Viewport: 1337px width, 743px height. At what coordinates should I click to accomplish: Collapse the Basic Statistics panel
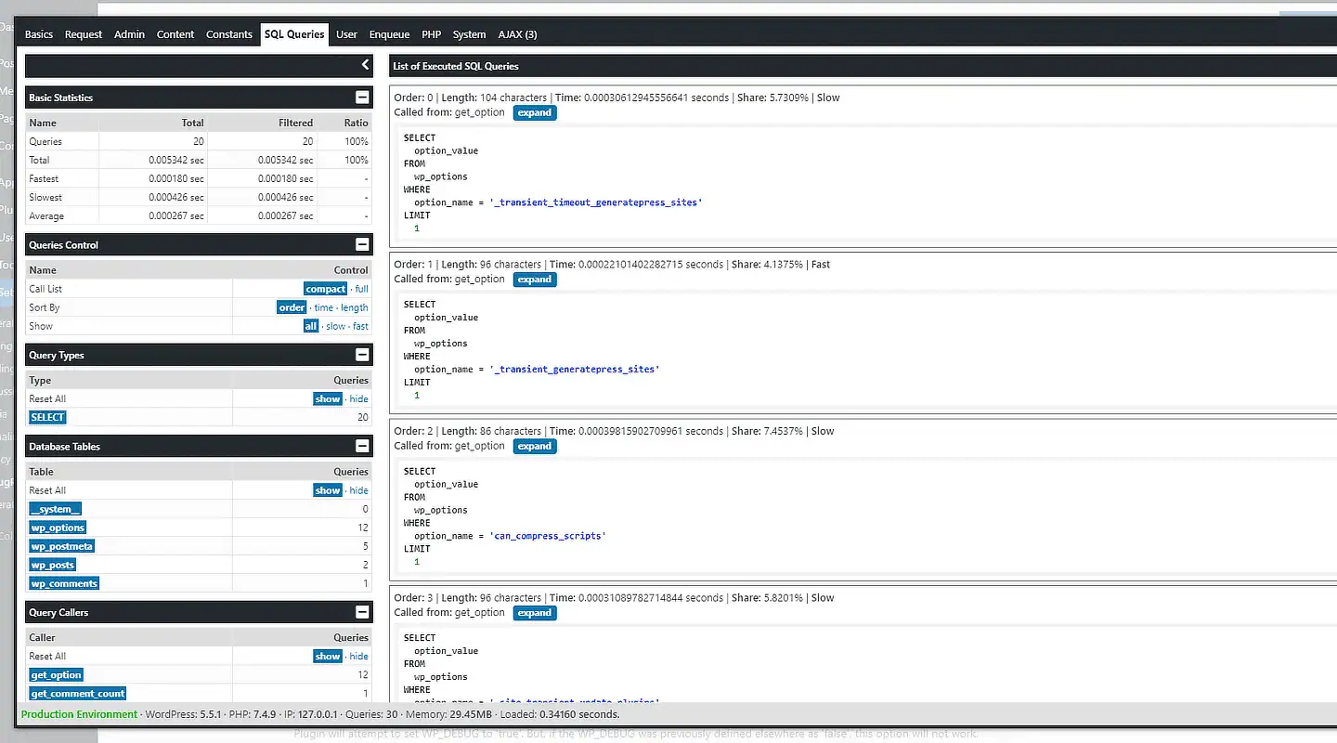point(361,98)
